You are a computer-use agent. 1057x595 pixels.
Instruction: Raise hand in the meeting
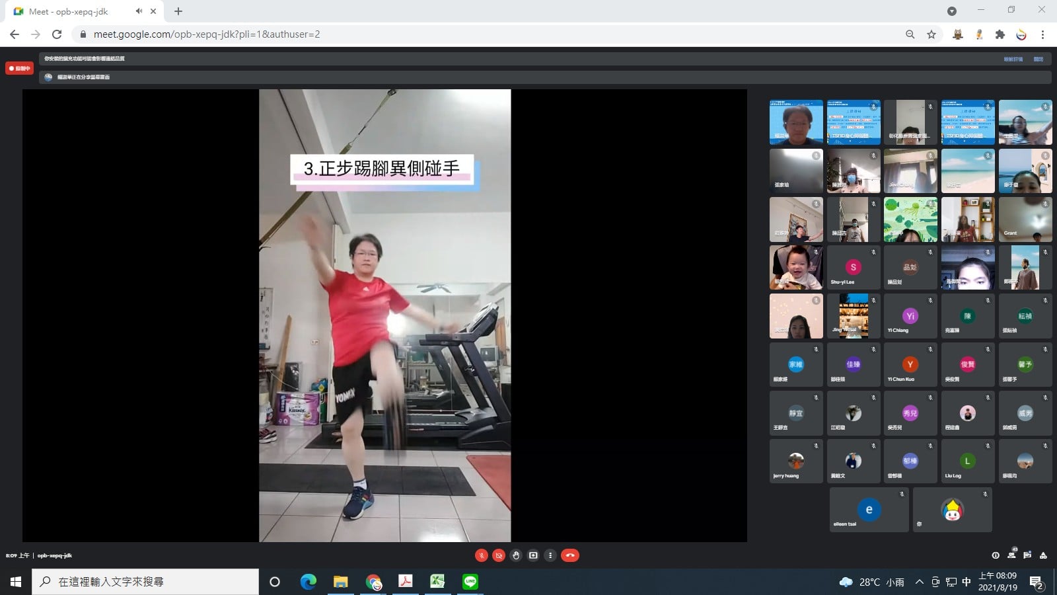tap(516, 555)
